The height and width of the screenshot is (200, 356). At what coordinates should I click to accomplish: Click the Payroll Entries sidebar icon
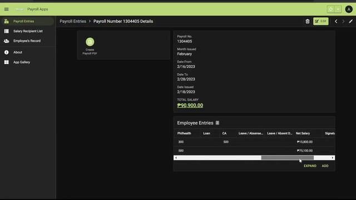click(6, 21)
